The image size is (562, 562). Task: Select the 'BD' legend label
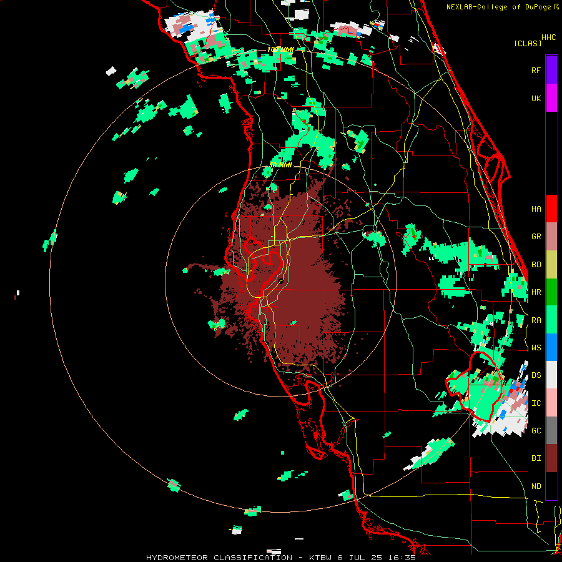pyautogui.click(x=536, y=265)
